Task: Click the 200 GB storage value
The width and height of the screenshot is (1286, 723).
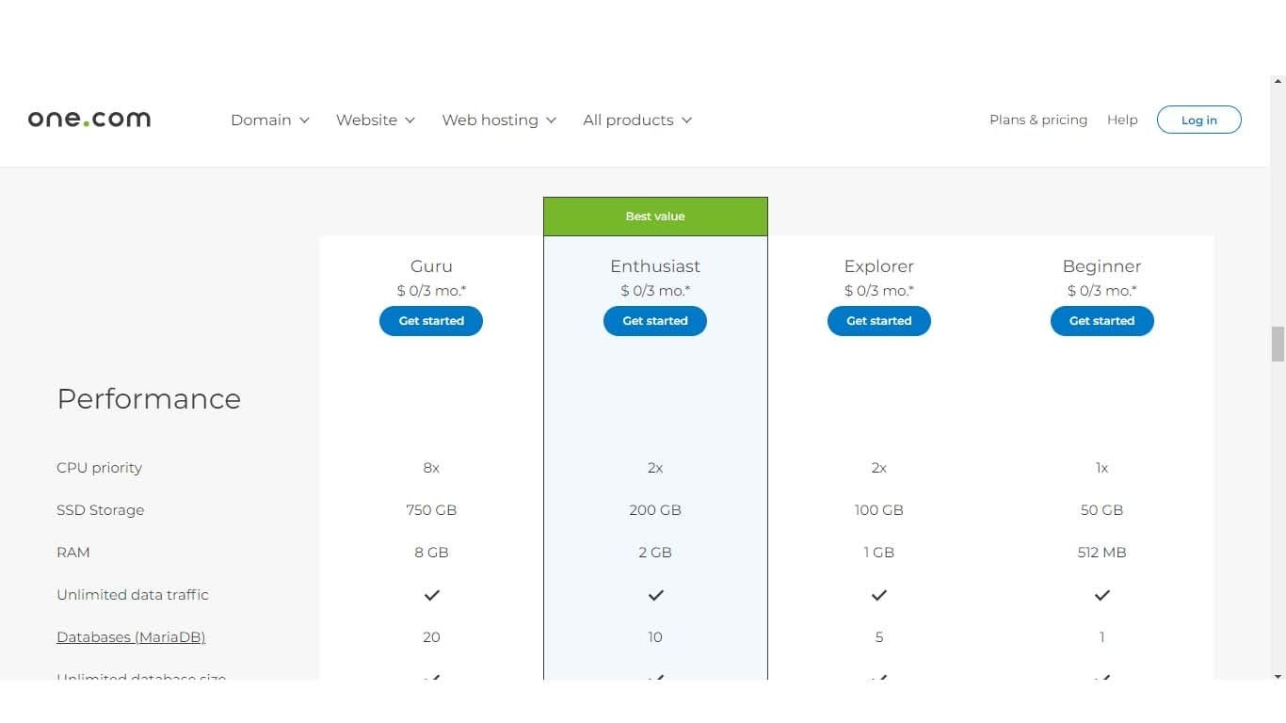Action: click(655, 510)
